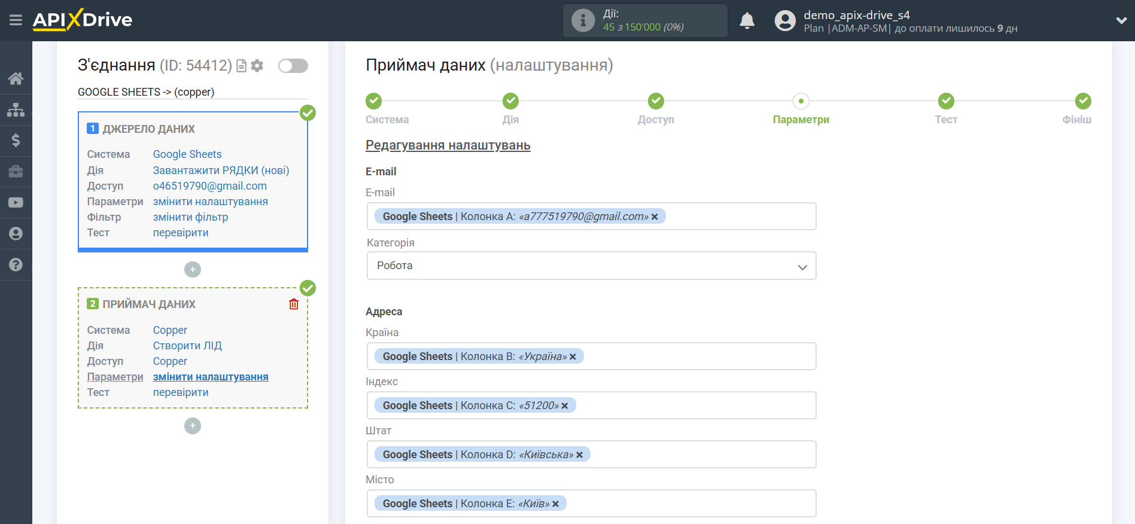Open YouTube video icon in sidebar
This screenshot has width=1135, height=524.
click(x=16, y=203)
